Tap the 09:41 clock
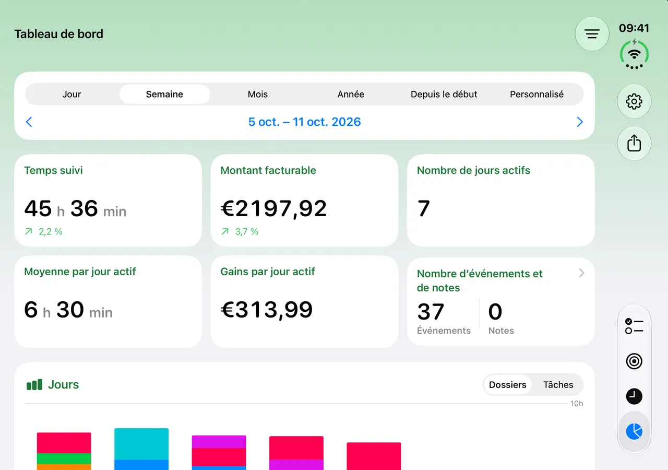Screen dimensions: 668x470 pyautogui.click(x=634, y=28)
